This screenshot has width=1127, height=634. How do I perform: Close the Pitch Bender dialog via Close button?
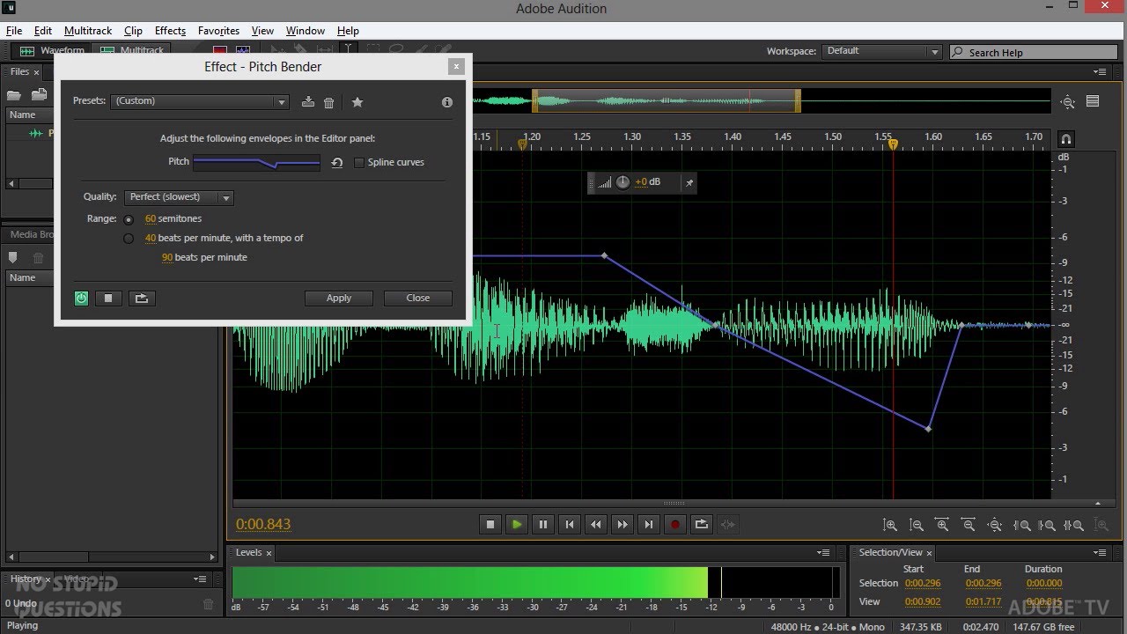coord(418,299)
